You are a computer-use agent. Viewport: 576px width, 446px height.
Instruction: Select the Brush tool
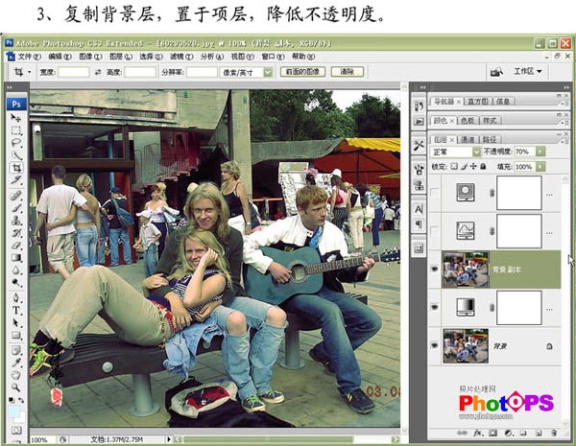pyautogui.click(x=15, y=208)
